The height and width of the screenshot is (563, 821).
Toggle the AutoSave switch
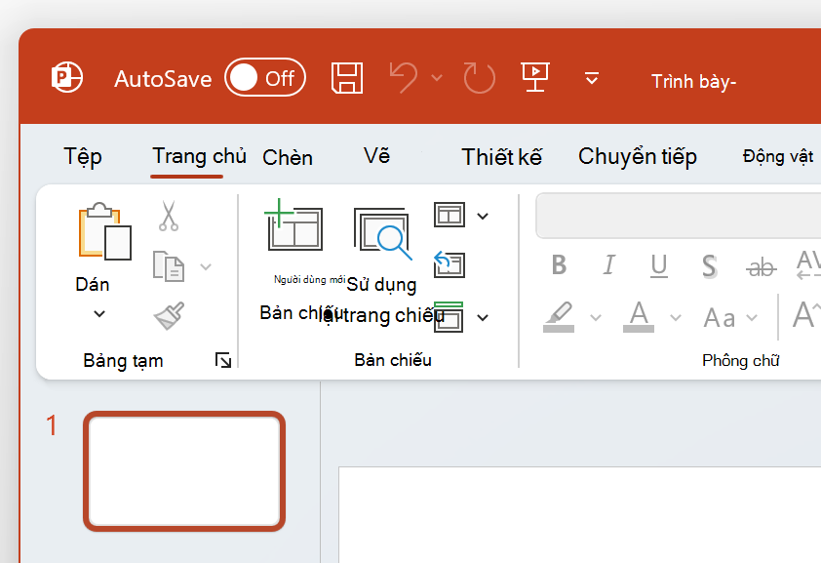pos(265,77)
